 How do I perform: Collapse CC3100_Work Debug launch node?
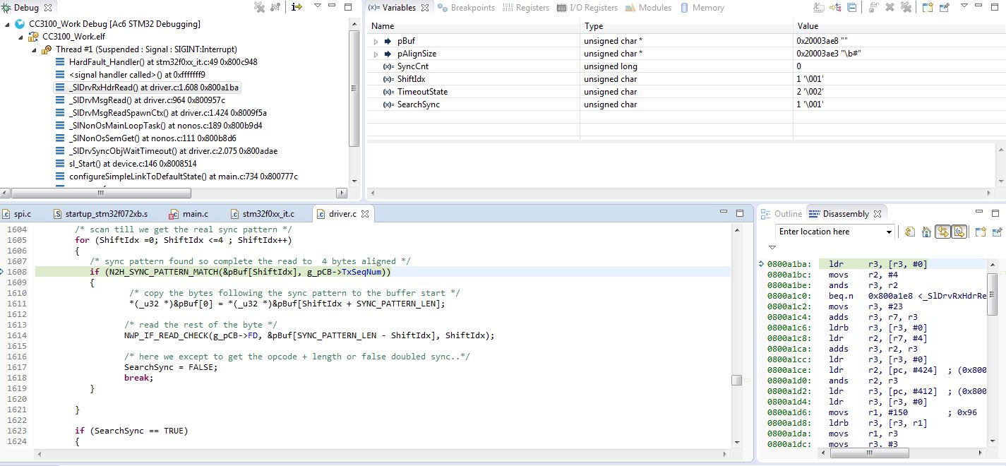click(x=8, y=24)
